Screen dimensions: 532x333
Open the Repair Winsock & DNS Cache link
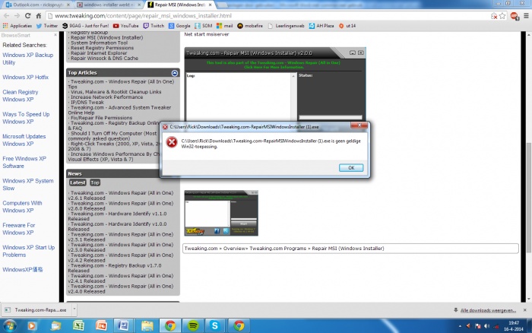pos(104,59)
